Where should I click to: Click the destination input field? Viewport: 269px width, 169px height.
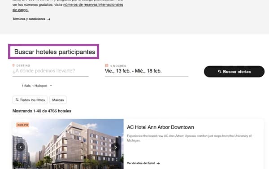(x=50, y=71)
